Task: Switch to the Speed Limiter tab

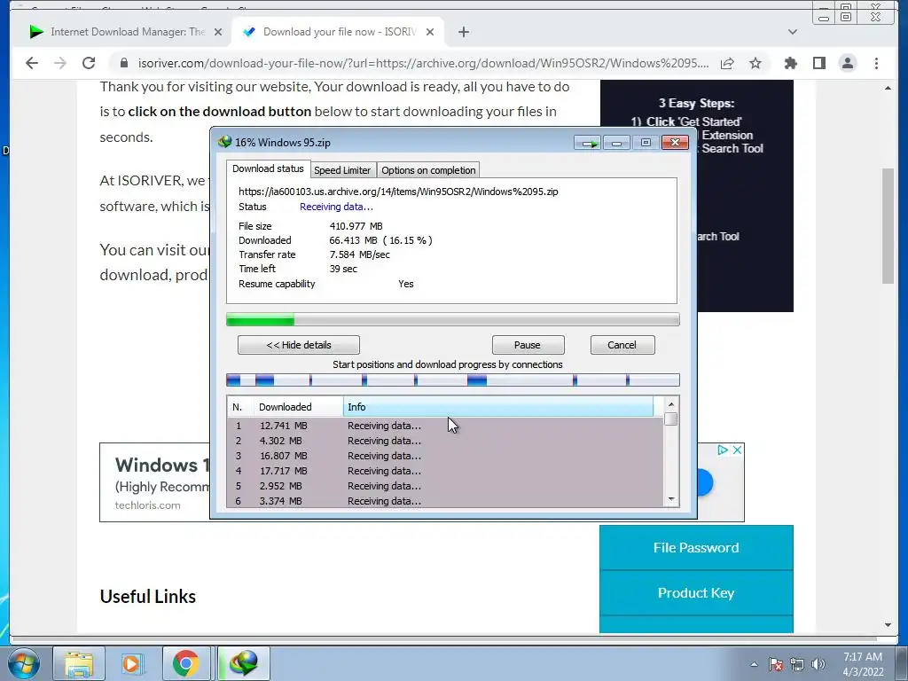Action: pyautogui.click(x=342, y=170)
